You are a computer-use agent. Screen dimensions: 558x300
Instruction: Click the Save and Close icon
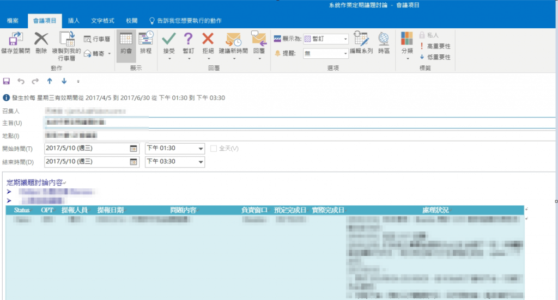tap(16, 39)
